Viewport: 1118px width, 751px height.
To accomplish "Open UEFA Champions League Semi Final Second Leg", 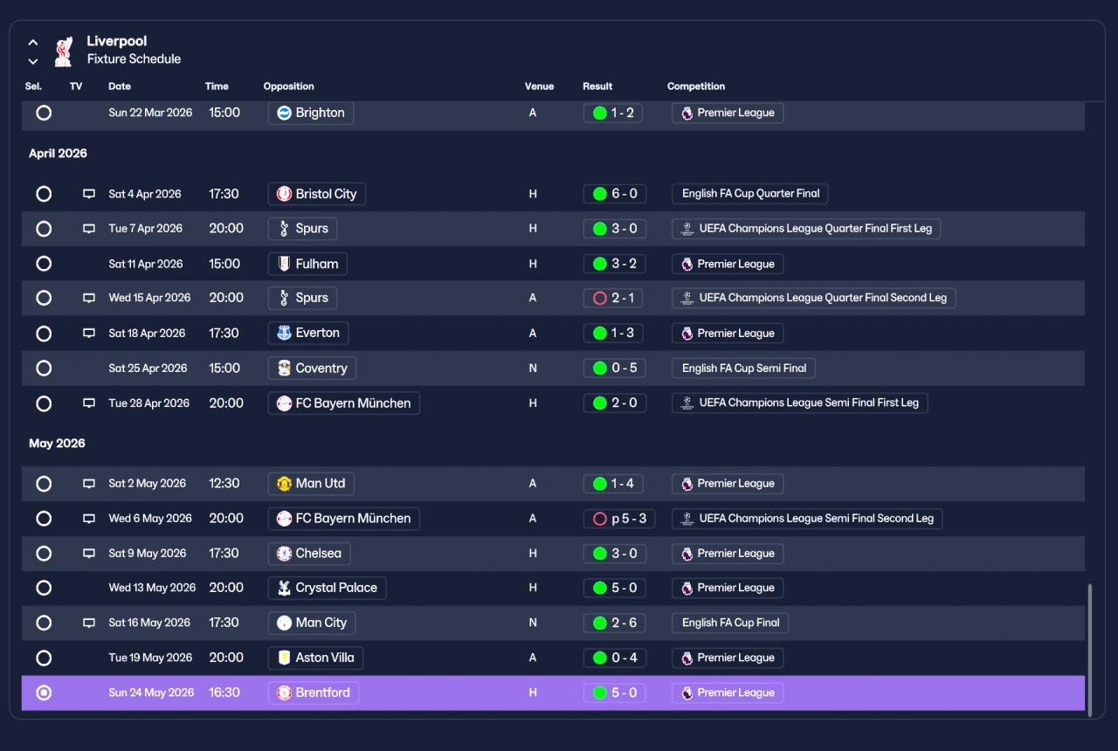I will 807,519.
